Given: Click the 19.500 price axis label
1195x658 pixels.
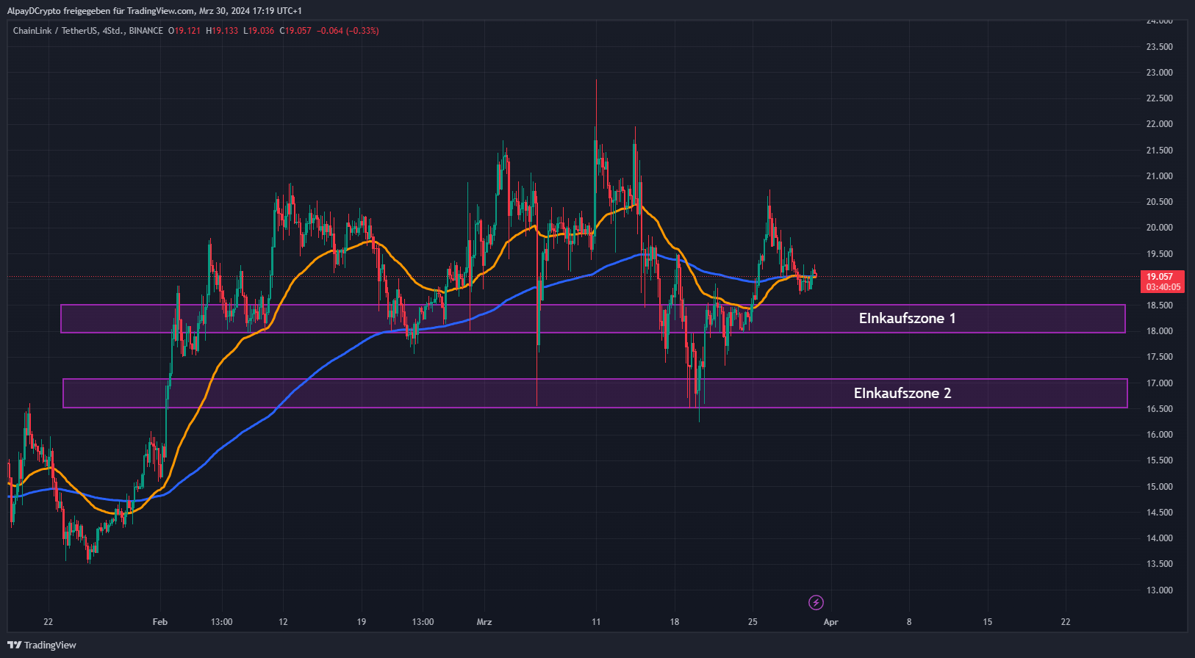Looking at the screenshot, I should [x=1160, y=254].
